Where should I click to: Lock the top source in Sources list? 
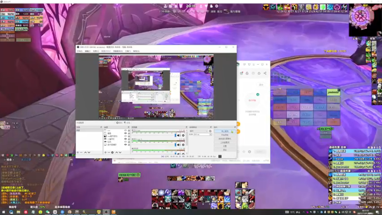129,130
